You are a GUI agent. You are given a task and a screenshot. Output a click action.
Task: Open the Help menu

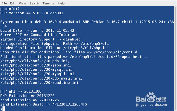[61, 3]
